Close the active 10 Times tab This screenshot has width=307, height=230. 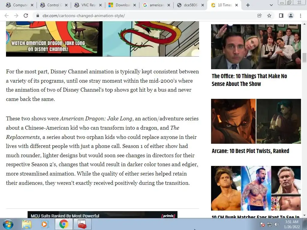(x=237, y=5)
